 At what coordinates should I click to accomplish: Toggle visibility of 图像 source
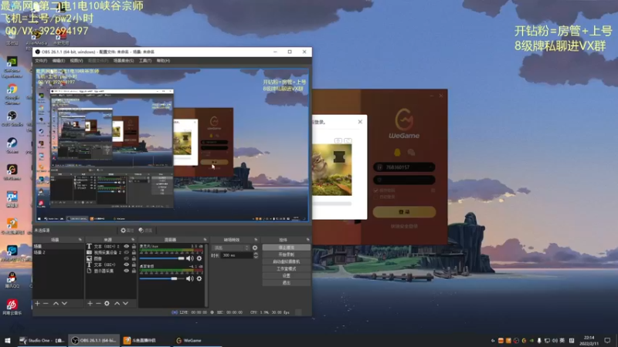pyautogui.click(x=127, y=259)
